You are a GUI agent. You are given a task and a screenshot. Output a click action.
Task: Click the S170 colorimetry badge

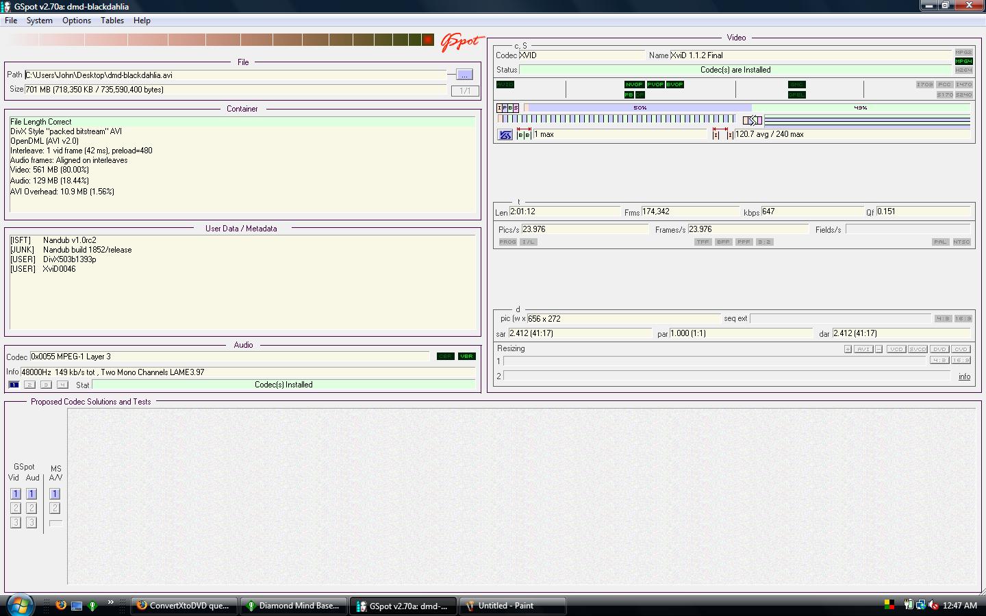944,94
